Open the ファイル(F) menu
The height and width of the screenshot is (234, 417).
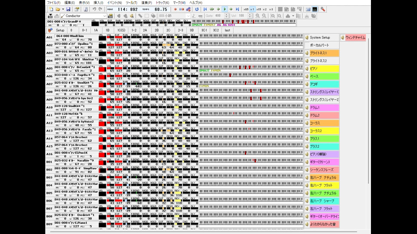point(53,3)
